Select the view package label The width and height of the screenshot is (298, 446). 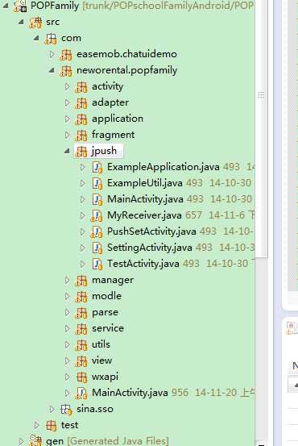[x=101, y=361]
